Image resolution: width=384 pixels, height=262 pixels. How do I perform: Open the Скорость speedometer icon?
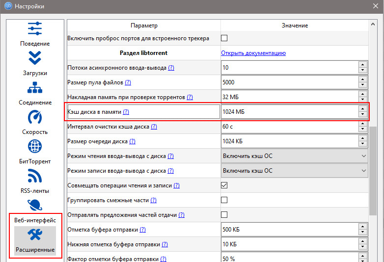pyautogui.click(x=35, y=117)
